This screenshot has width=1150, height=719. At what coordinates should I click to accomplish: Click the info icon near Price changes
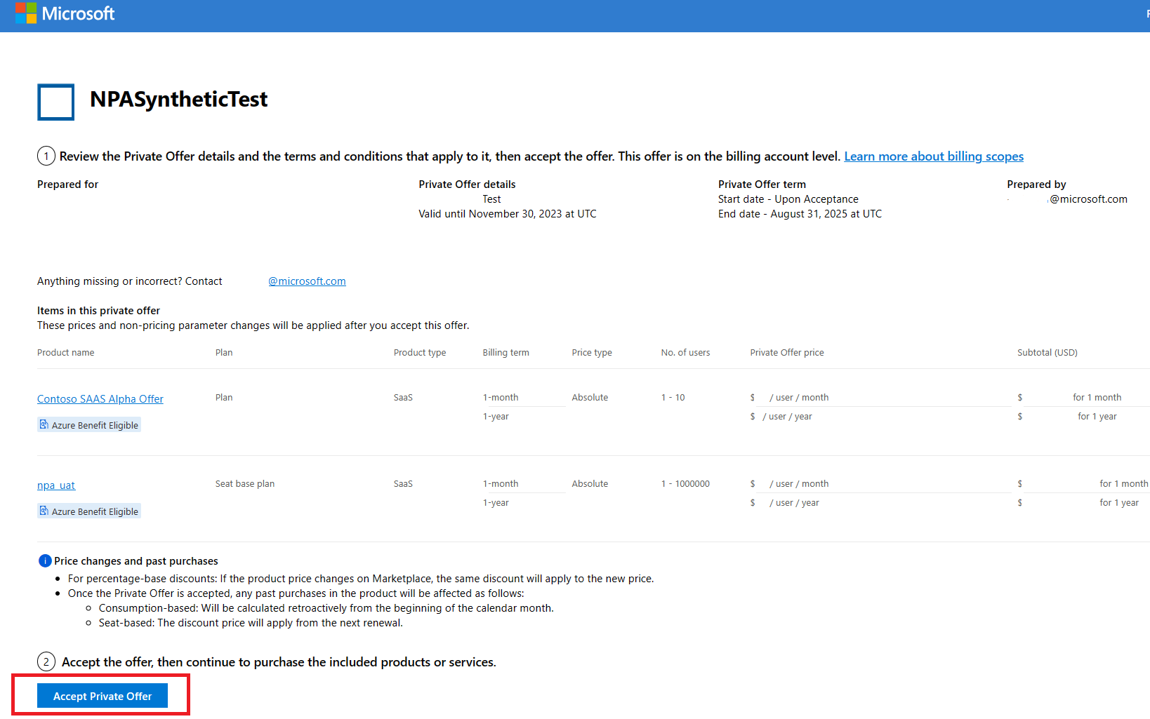coord(45,560)
